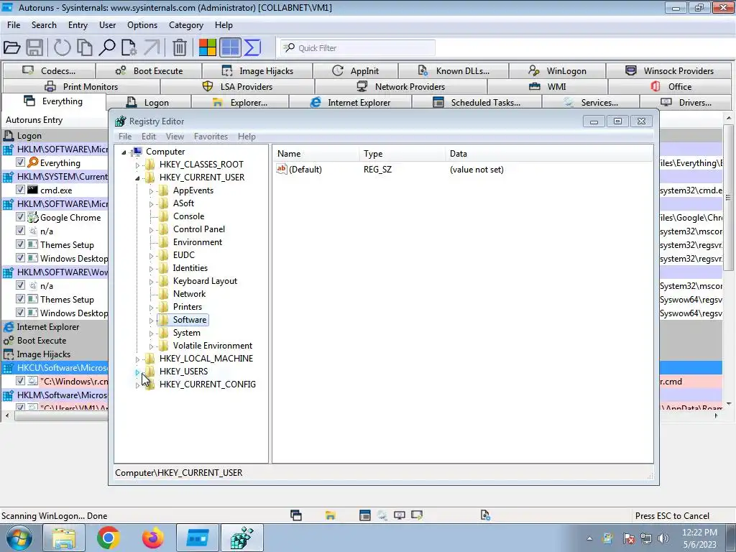The width and height of the screenshot is (736, 552).
Task: Uncheck second Themes Setup entry (Wow6432)
Action: point(20,298)
